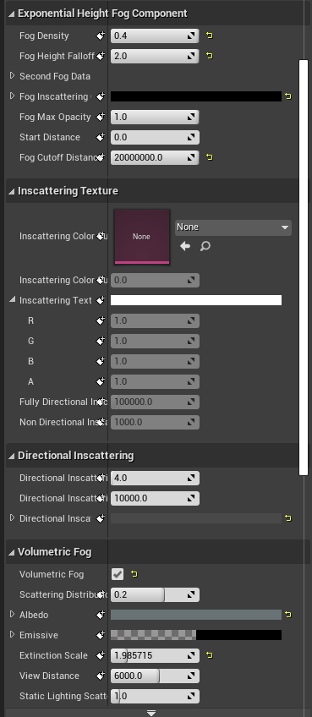This screenshot has width=312, height=717.
Task: Expand Second Fog Data
Action: tap(13, 76)
